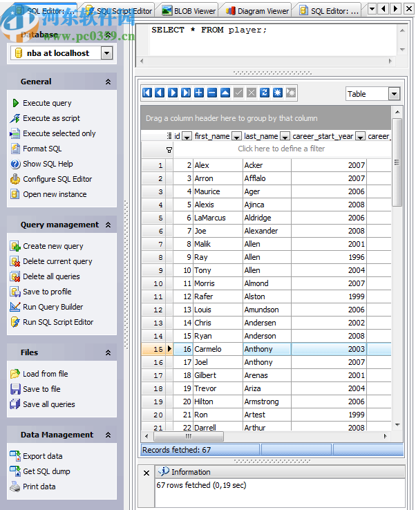Open the Table view mode dropdown

[394, 94]
